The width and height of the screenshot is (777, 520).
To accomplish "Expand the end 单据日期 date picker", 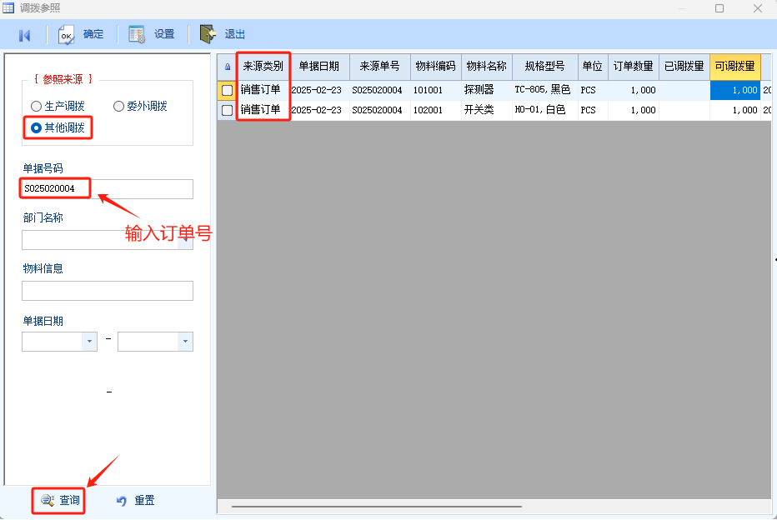I will click(185, 342).
